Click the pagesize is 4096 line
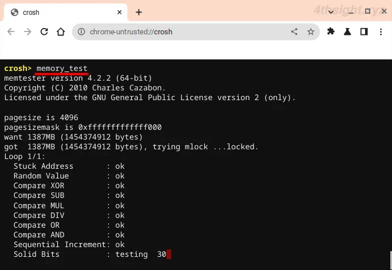The width and height of the screenshot is (392, 270). pyautogui.click(x=41, y=117)
